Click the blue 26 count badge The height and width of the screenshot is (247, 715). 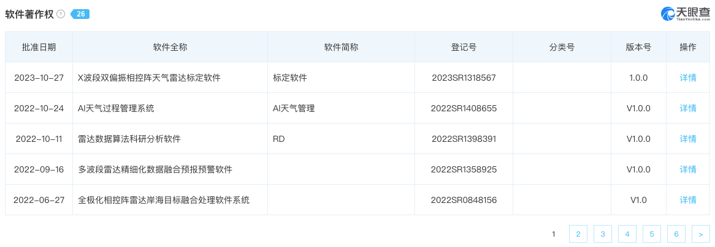[80, 14]
